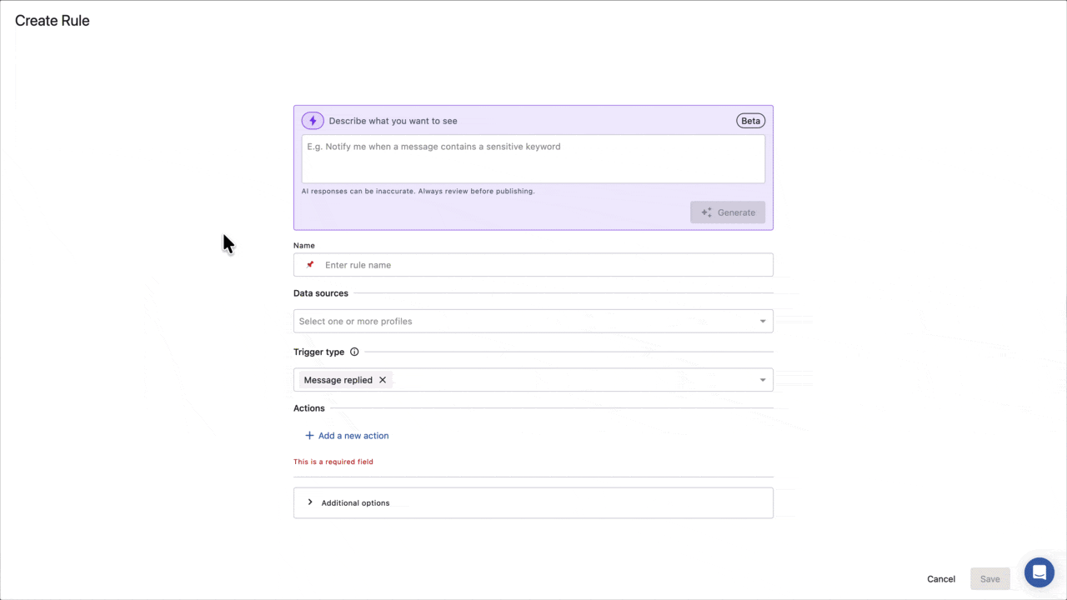Image resolution: width=1067 pixels, height=600 pixels.
Task: Open the info tooltip beside Trigger type
Action: (x=354, y=352)
